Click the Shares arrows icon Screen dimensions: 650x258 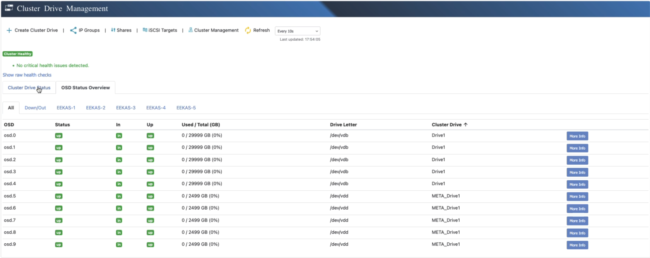pos(113,30)
